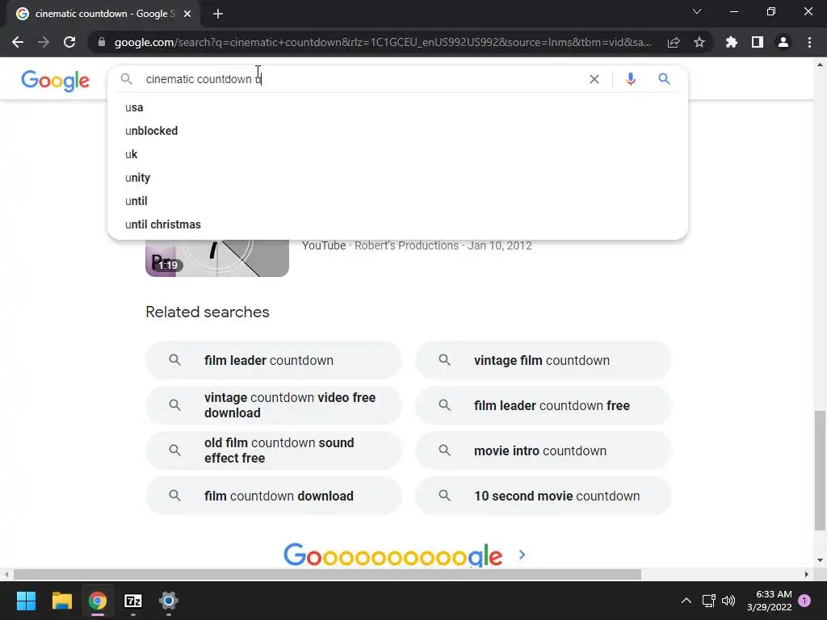Search 'film leader countdown' related query
Image resolution: width=827 pixels, height=620 pixels.
point(274,360)
